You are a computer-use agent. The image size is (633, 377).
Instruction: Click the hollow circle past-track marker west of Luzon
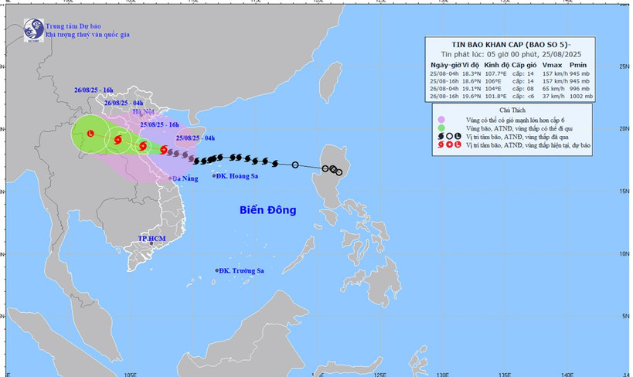[x=295, y=165]
